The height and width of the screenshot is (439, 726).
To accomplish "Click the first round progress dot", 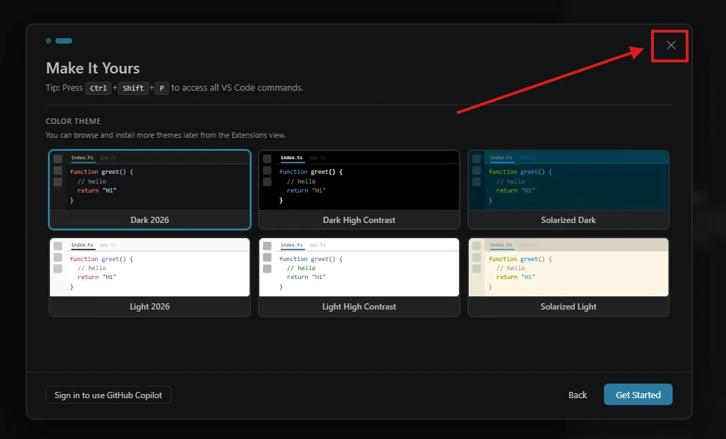I will (x=49, y=41).
